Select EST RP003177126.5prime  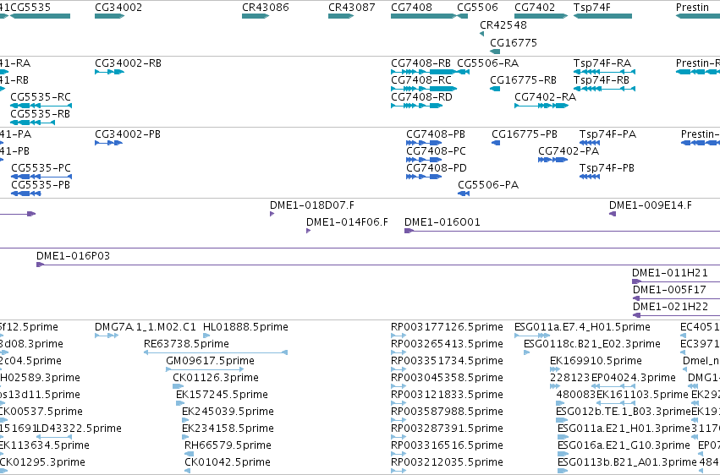(x=398, y=336)
